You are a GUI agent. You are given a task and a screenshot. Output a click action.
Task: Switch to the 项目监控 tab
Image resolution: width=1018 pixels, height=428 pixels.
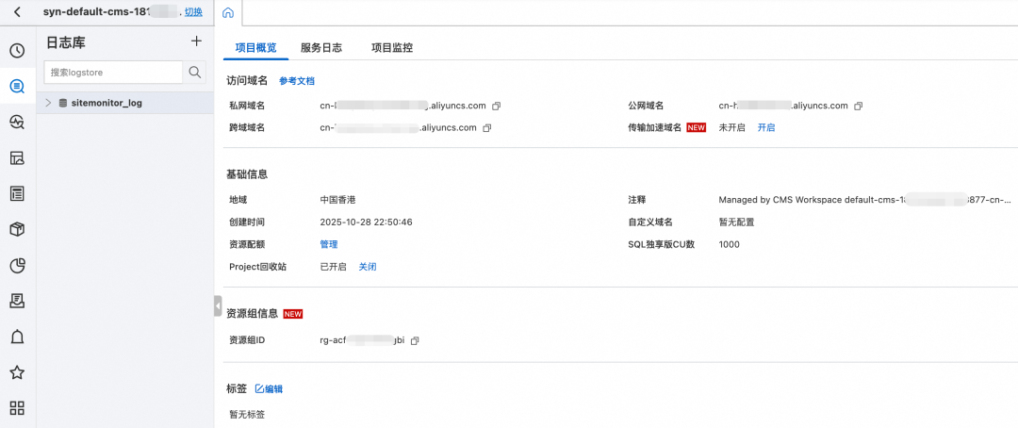point(392,48)
